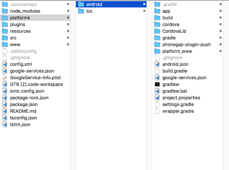The width and height of the screenshot is (229, 170).
Task: Select .gitignore in the project root column
Action: click(20, 58)
